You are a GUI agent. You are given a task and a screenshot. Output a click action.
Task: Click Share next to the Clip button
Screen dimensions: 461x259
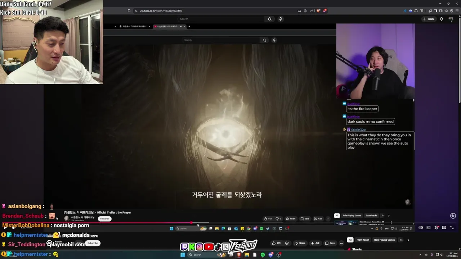[291, 219]
